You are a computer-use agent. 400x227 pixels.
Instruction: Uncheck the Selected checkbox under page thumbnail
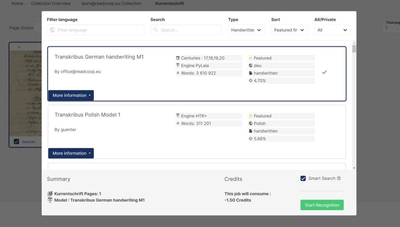[x=16, y=142]
